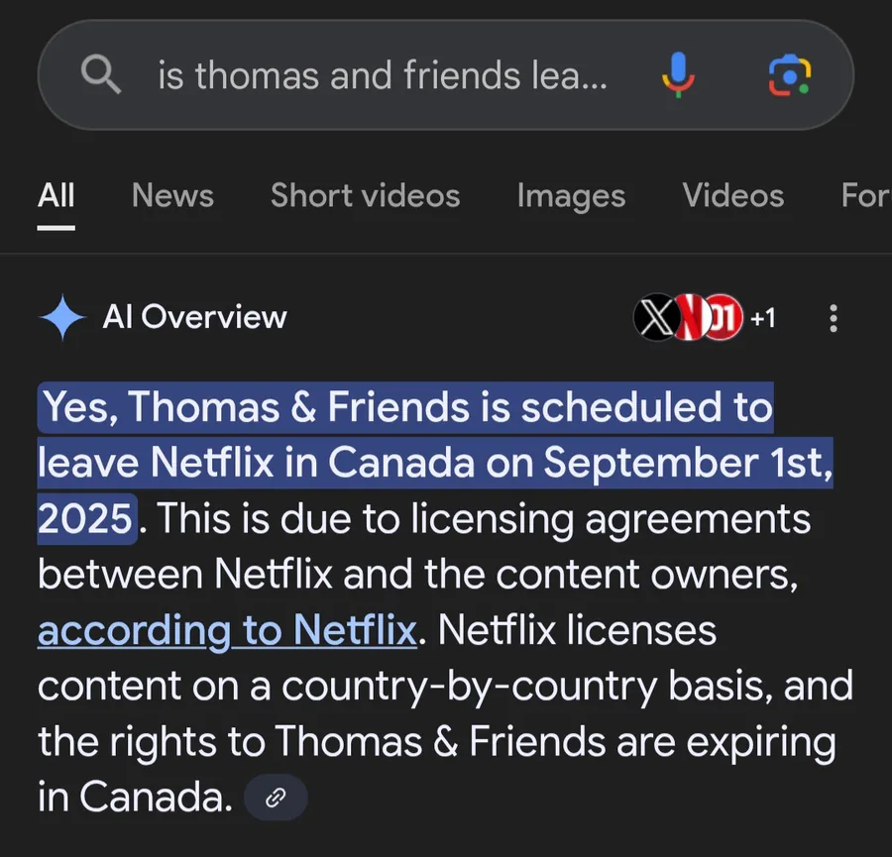Click the search query text field

(383, 75)
